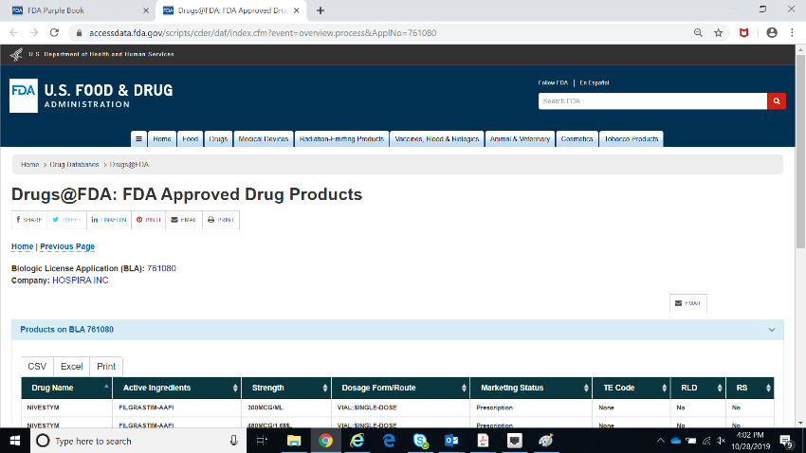The width and height of the screenshot is (806, 453).
Task: Open Food section in navigation bar
Action: [x=190, y=138]
